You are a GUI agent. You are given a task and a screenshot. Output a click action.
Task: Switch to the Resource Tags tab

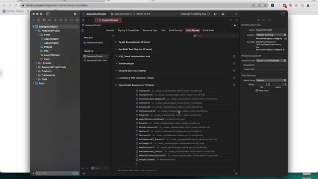pyautogui.click(x=150, y=30)
